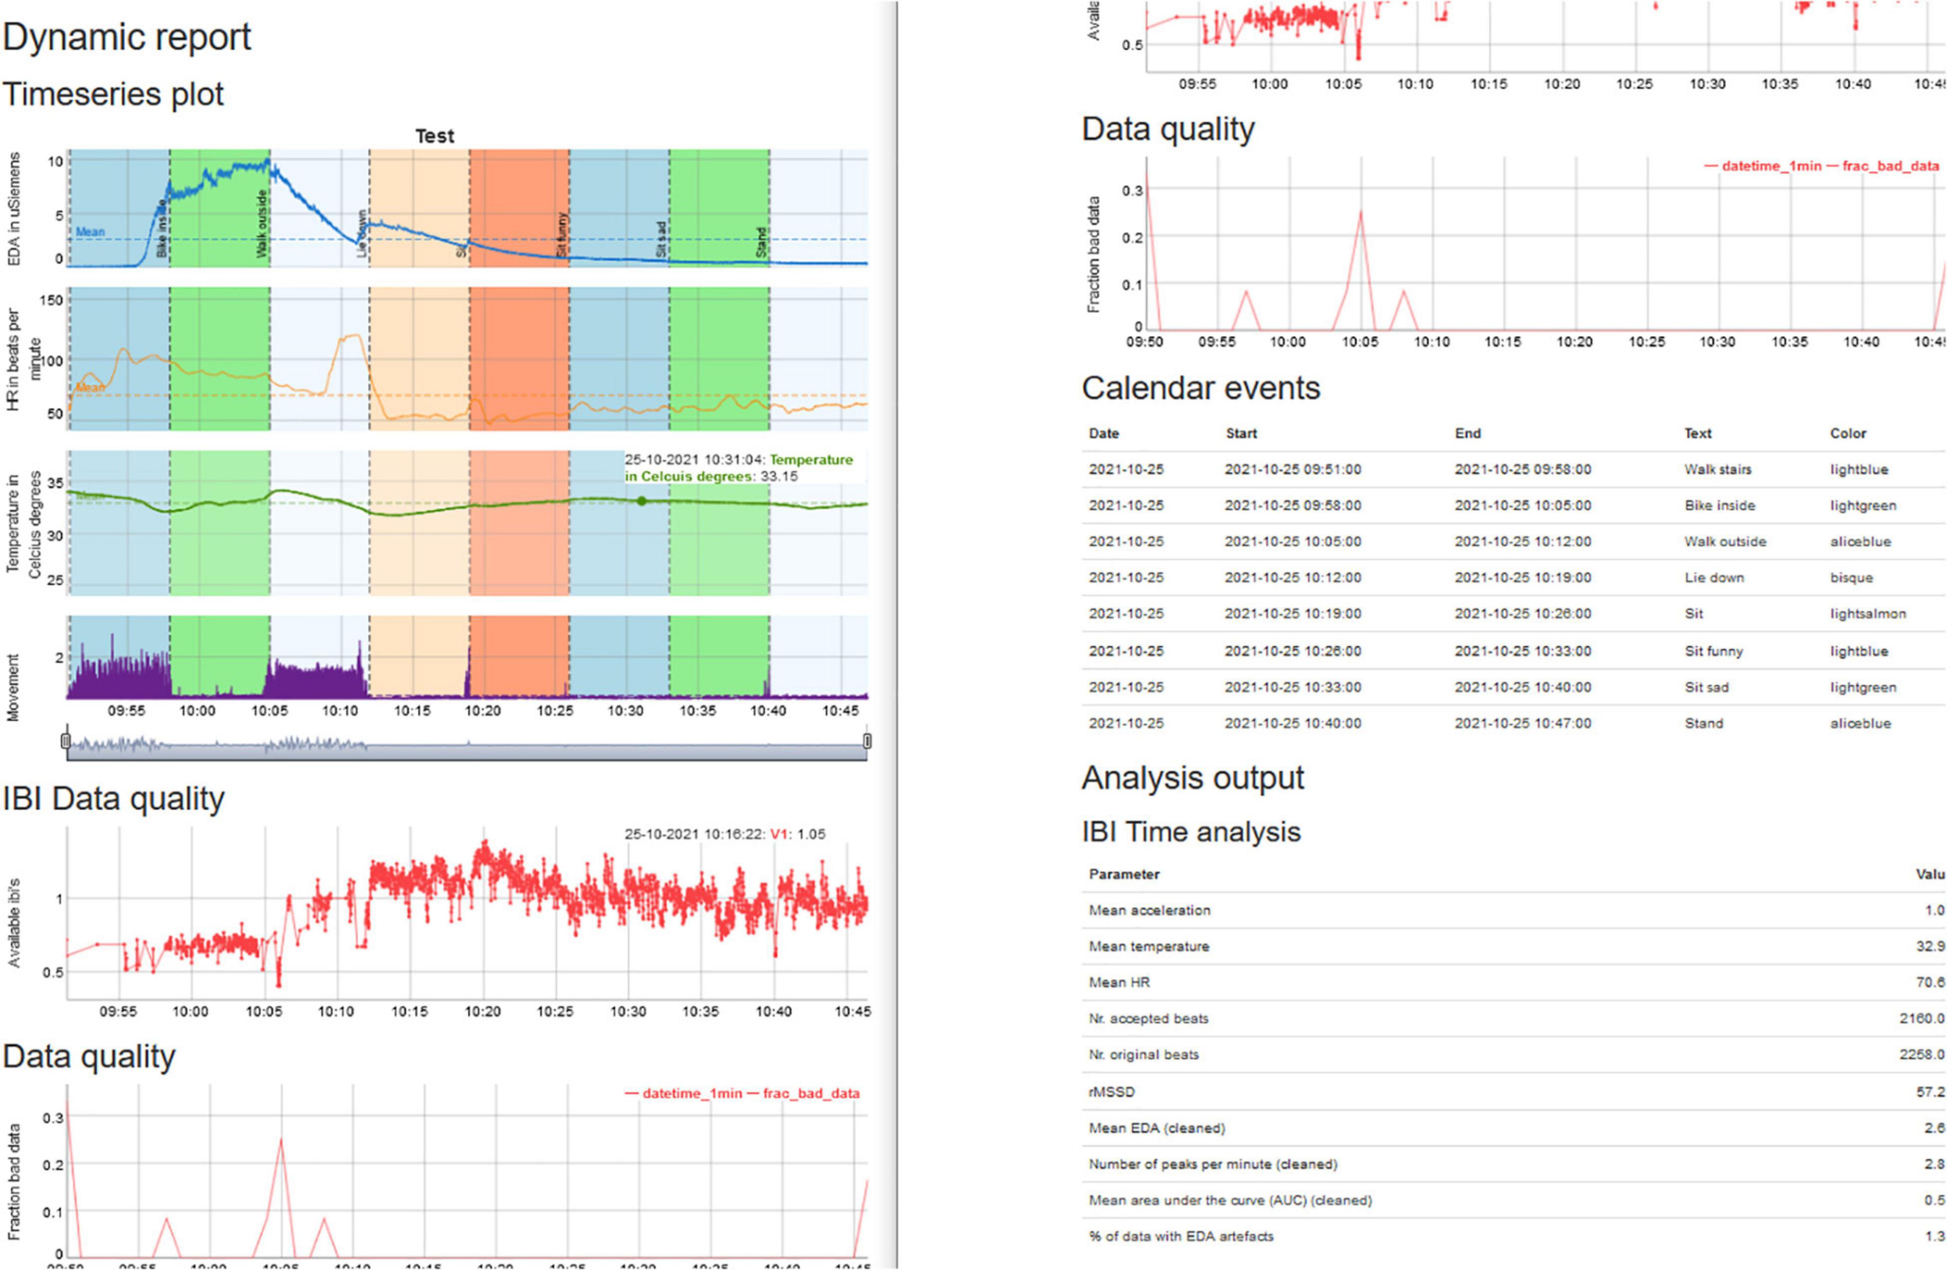Click the 'Start' column header
Image resolution: width=1947 pixels, height=1270 pixels.
pyautogui.click(x=1241, y=433)
